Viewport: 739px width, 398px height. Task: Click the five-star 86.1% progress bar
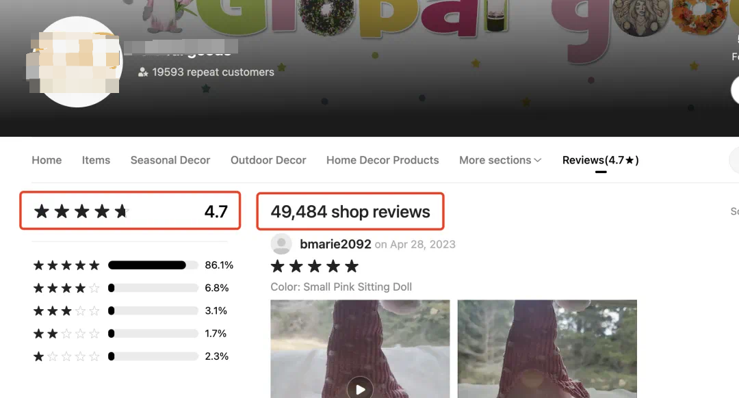(153, 265)
